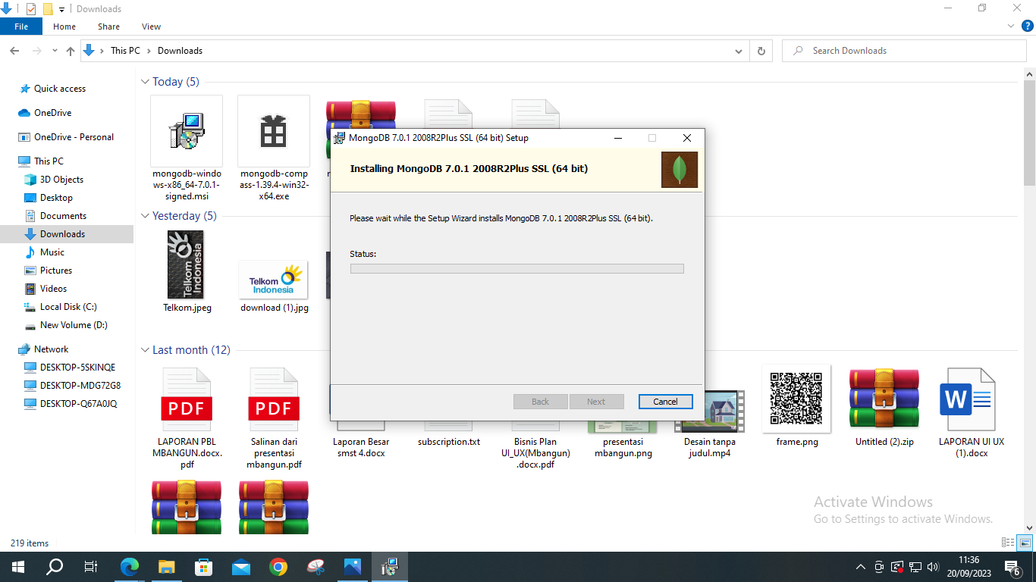The image size is (1036, 582).
Task: Select the LAPORAN UI UX (1).docx icon
Action: point(968,399)
